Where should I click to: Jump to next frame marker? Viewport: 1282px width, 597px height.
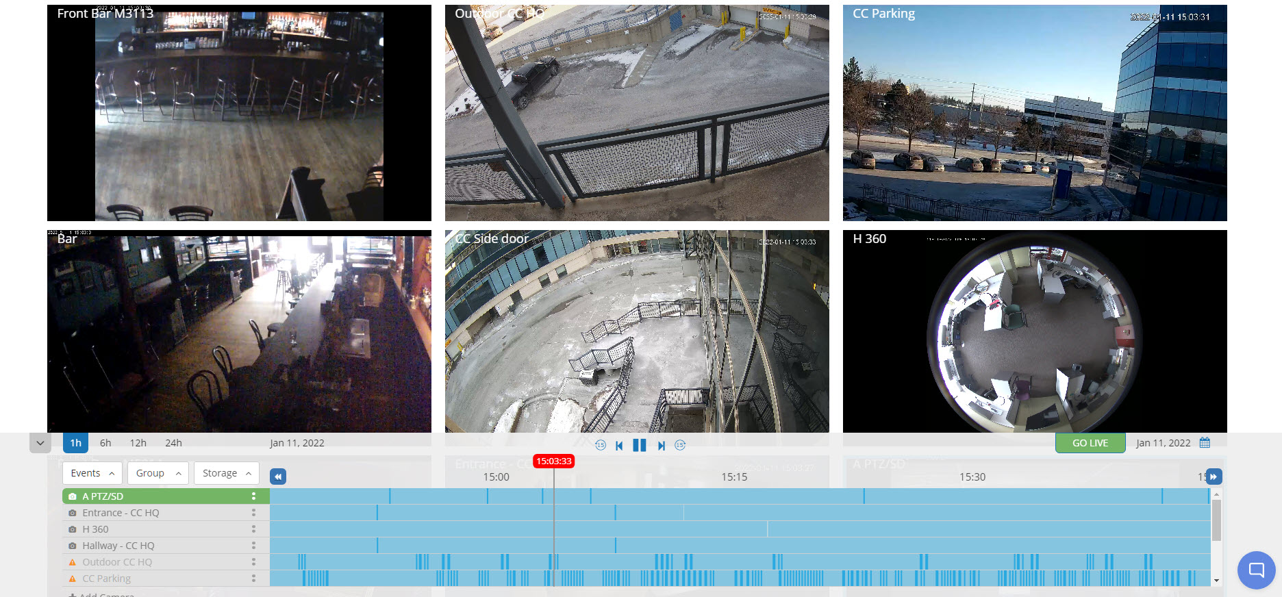661,446
